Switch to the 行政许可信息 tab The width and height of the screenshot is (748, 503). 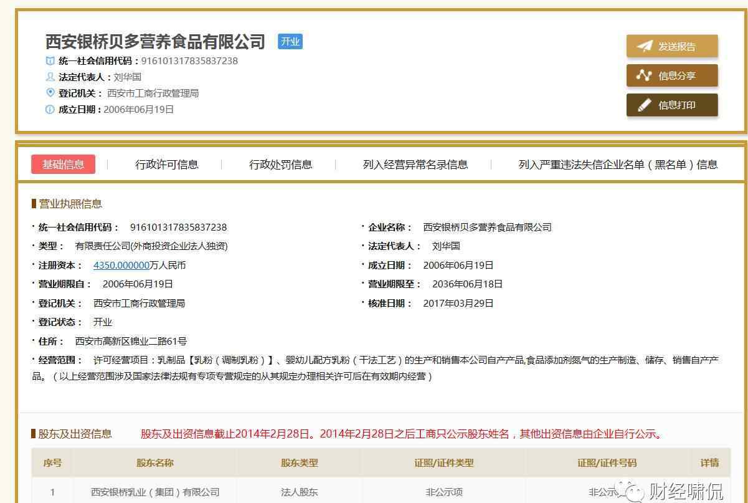tap(167, 165)
